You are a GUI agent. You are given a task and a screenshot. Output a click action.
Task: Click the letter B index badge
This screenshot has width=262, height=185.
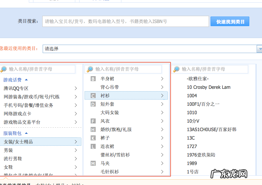point(93,79)
